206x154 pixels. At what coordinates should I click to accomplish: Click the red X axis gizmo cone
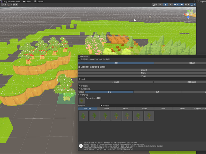pyautogui.click(x=185, y=14)
